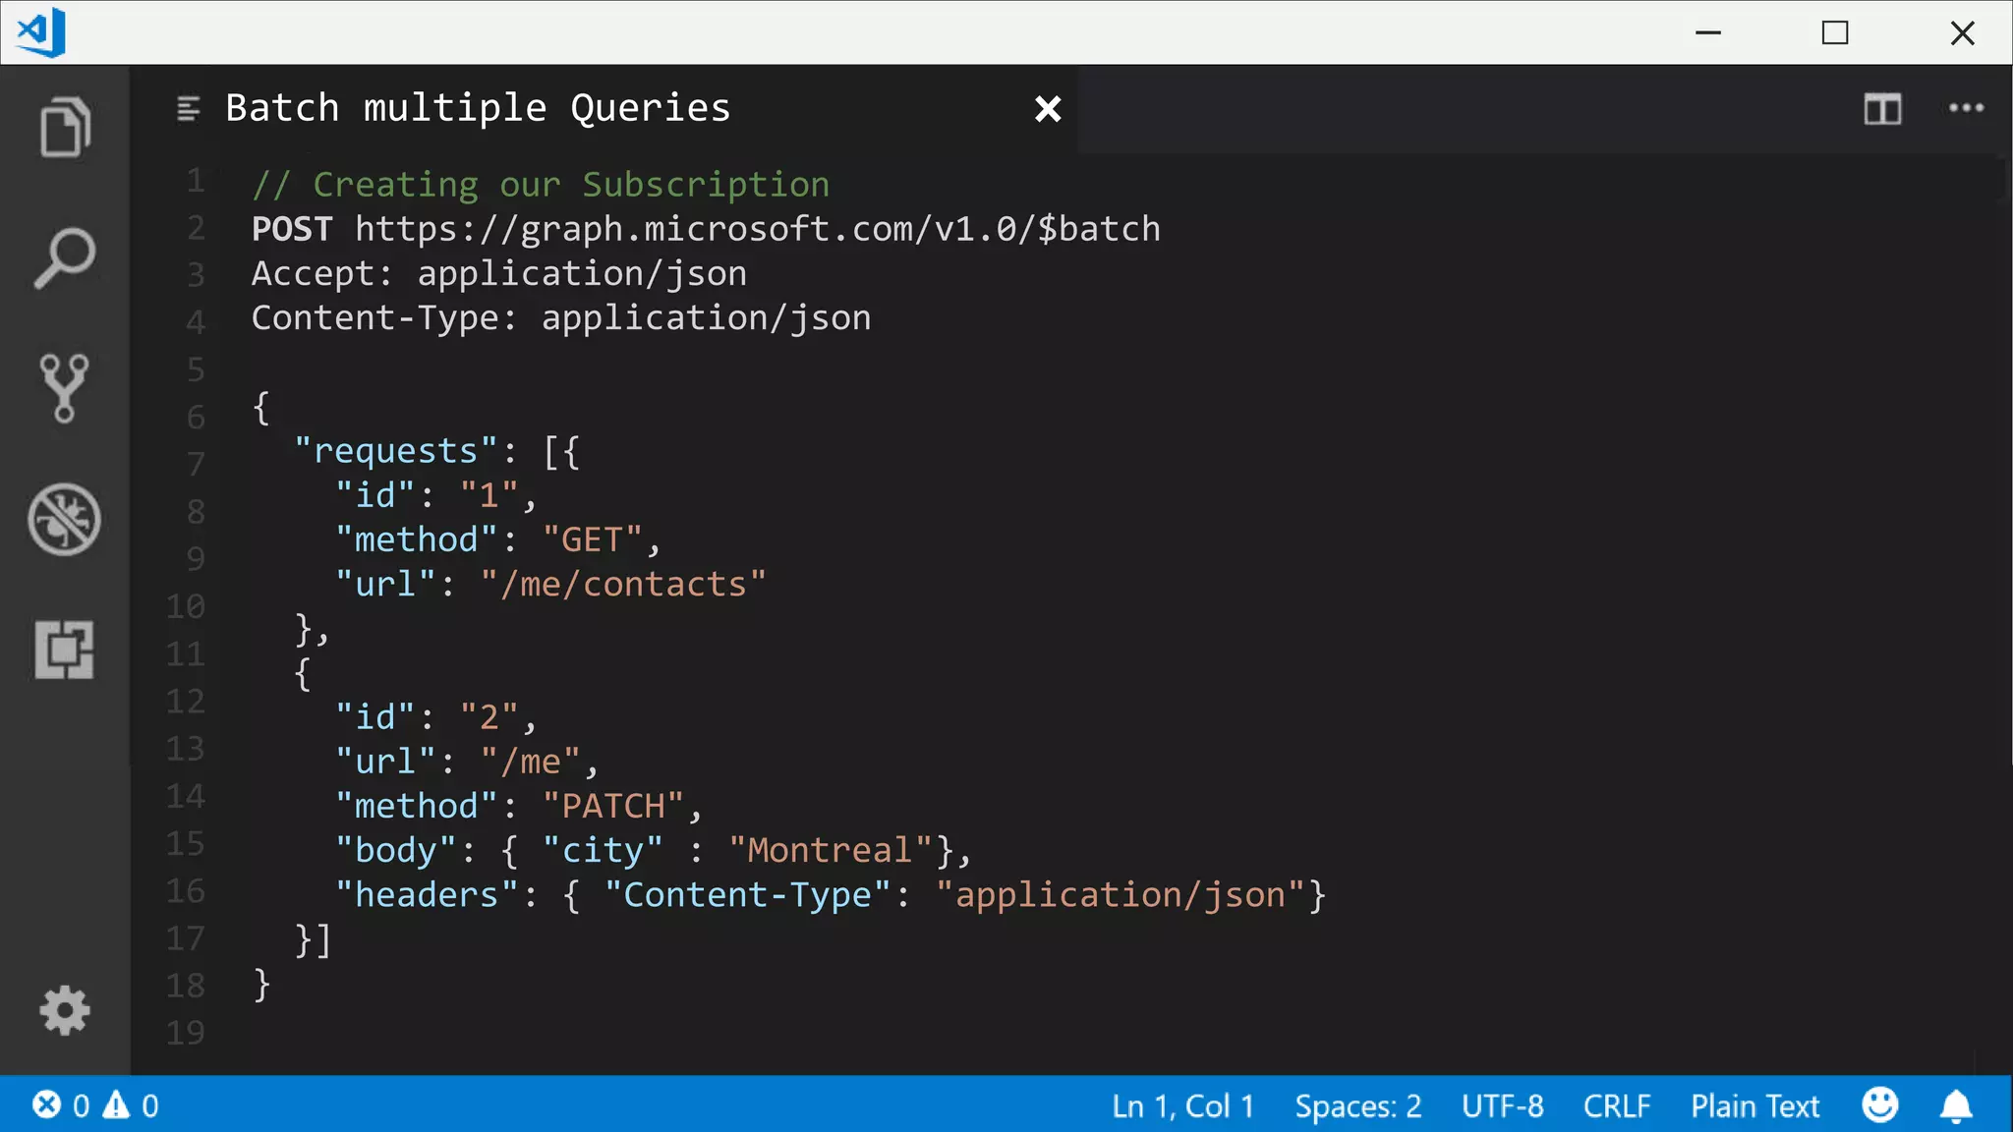This screenshot has width=2013, height=1132.
Task: Click the "/me" url value
Action: (531, 762)
